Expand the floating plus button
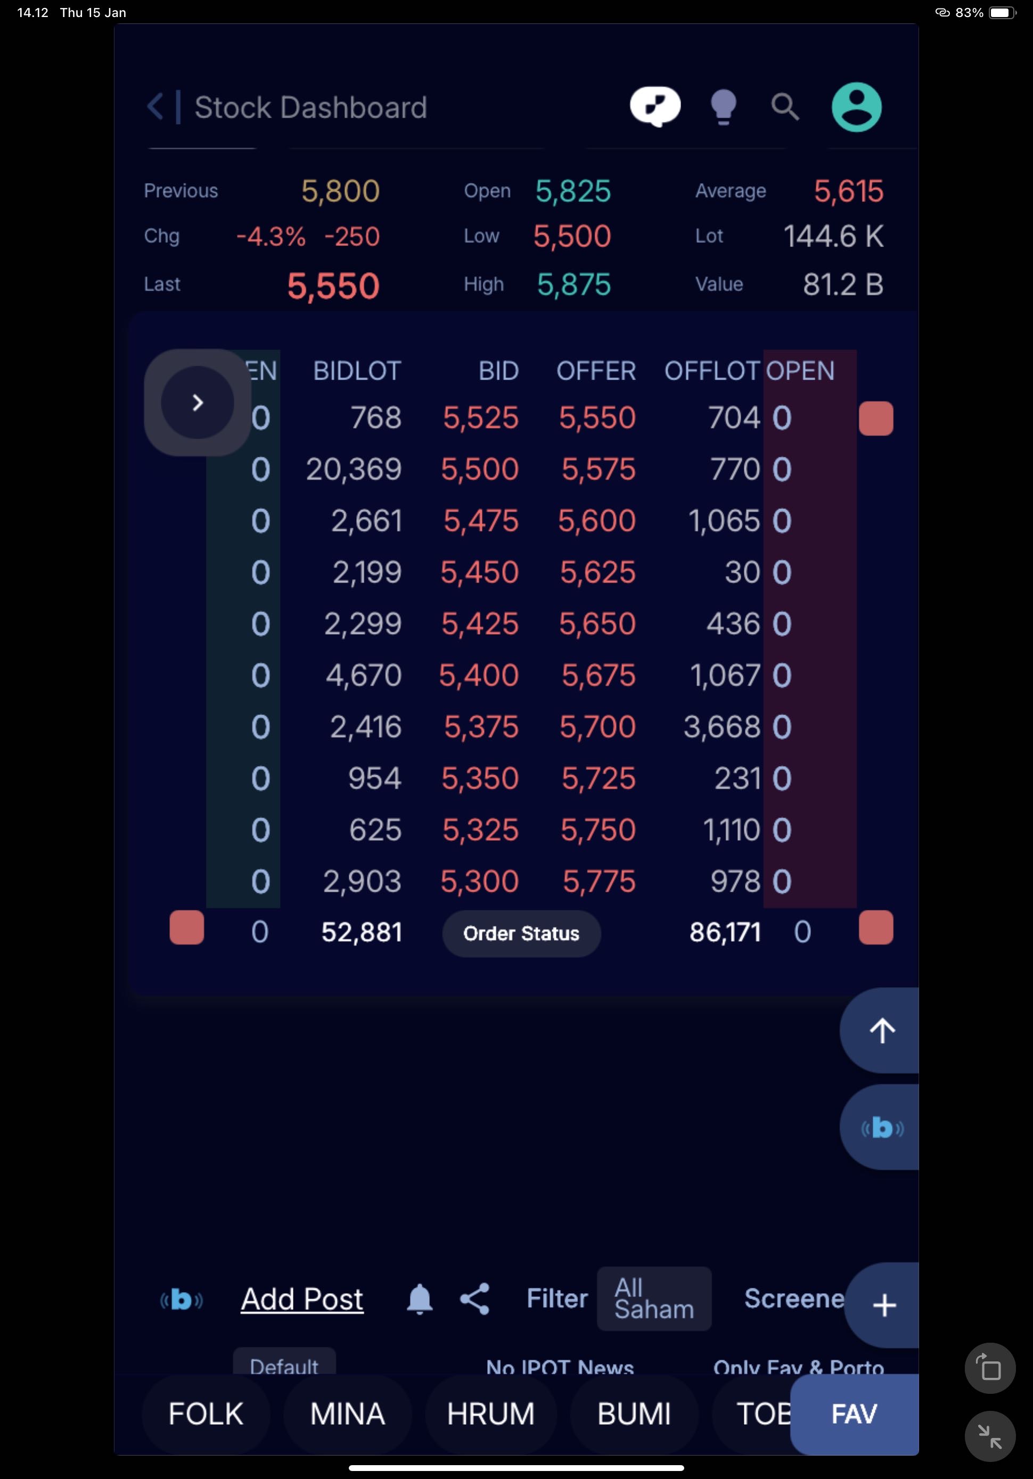 883,1305
